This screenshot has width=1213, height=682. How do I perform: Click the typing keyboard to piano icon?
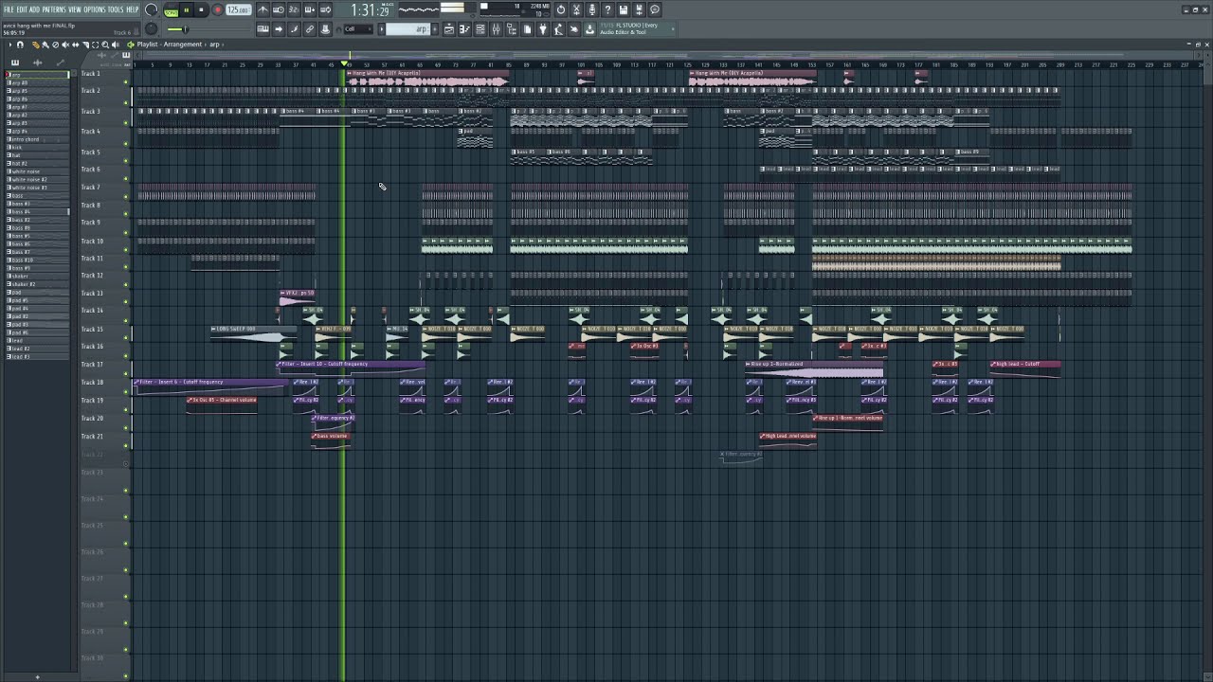click(x=263, y=29)
